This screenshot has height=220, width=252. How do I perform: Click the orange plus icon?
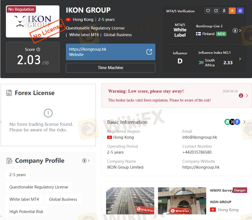click(x=232, y=11)
